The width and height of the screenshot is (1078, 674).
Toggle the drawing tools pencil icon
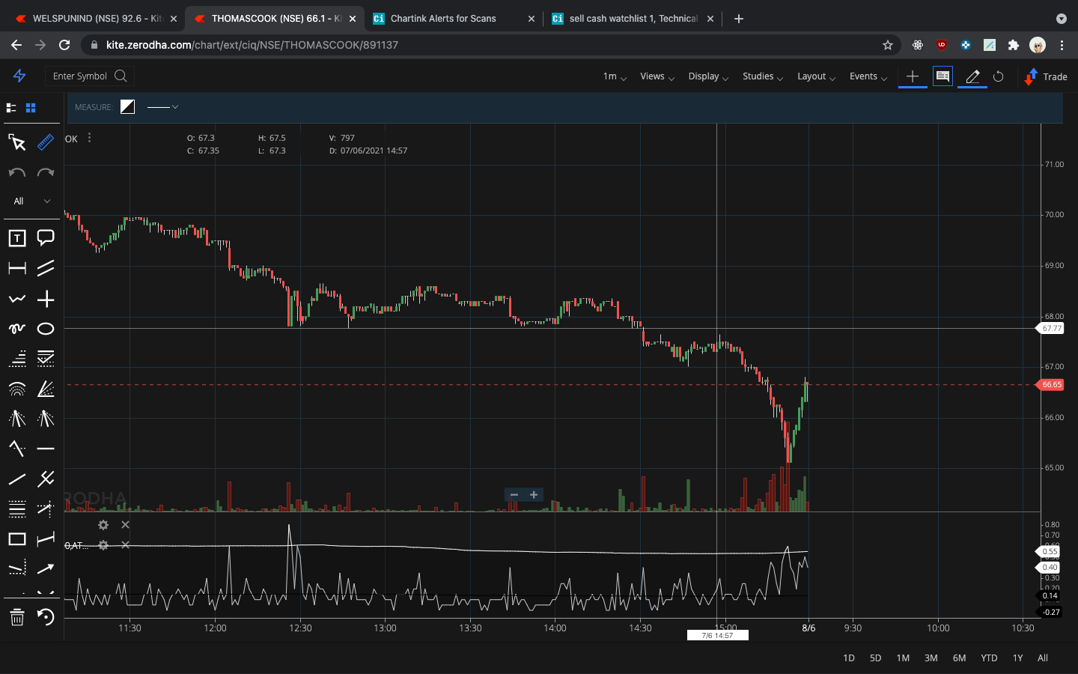click(971, 76)
